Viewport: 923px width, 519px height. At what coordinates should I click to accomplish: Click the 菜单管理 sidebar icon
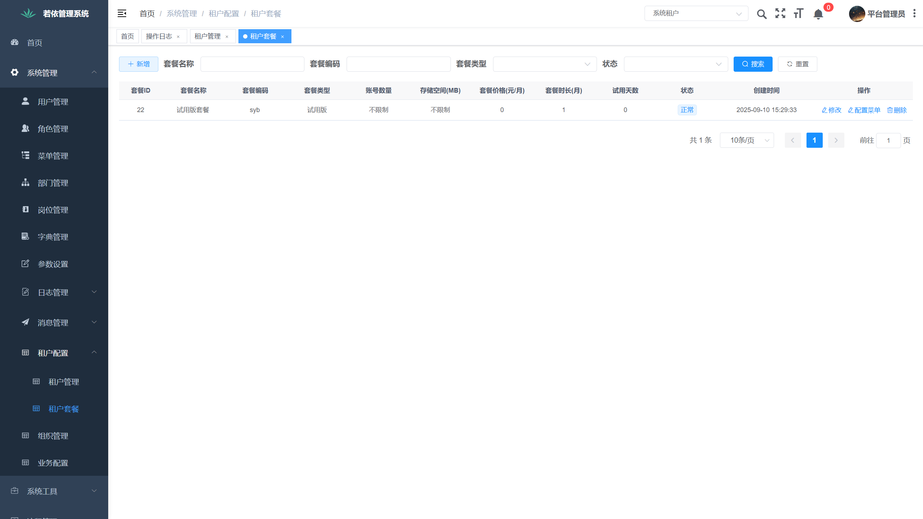25,156
